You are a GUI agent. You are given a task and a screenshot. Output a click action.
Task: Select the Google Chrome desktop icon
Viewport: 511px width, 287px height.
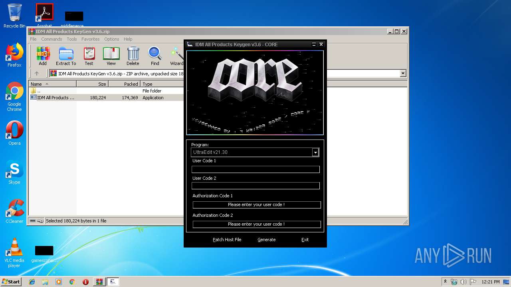14,96
